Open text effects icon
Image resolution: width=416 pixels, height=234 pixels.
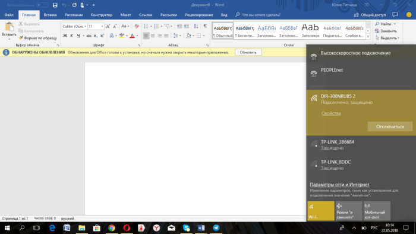(112, 36)
